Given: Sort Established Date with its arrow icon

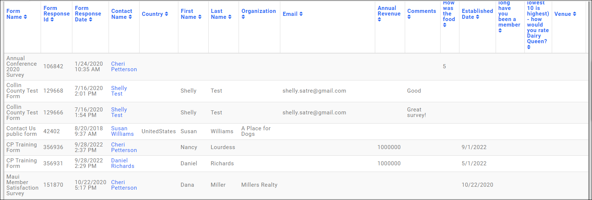Looking at the screenshot, I should 478,17.
